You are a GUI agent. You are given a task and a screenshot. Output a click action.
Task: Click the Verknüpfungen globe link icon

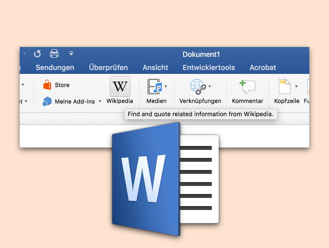tap(198, 87)
